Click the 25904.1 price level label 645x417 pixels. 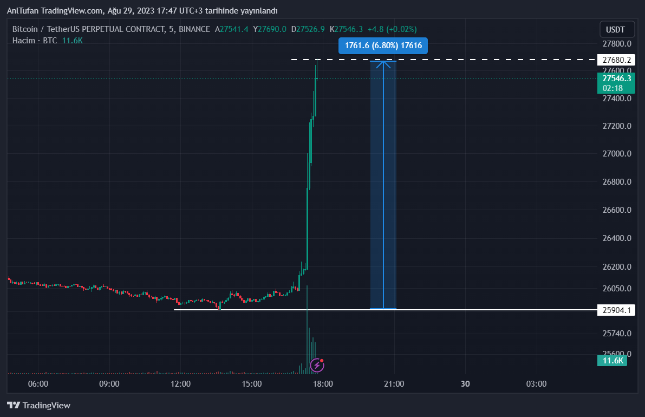[x=614, y=310]
